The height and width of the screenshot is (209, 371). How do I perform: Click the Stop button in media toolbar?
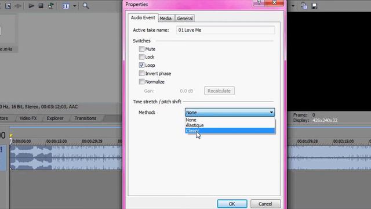[x=41, y=6]
